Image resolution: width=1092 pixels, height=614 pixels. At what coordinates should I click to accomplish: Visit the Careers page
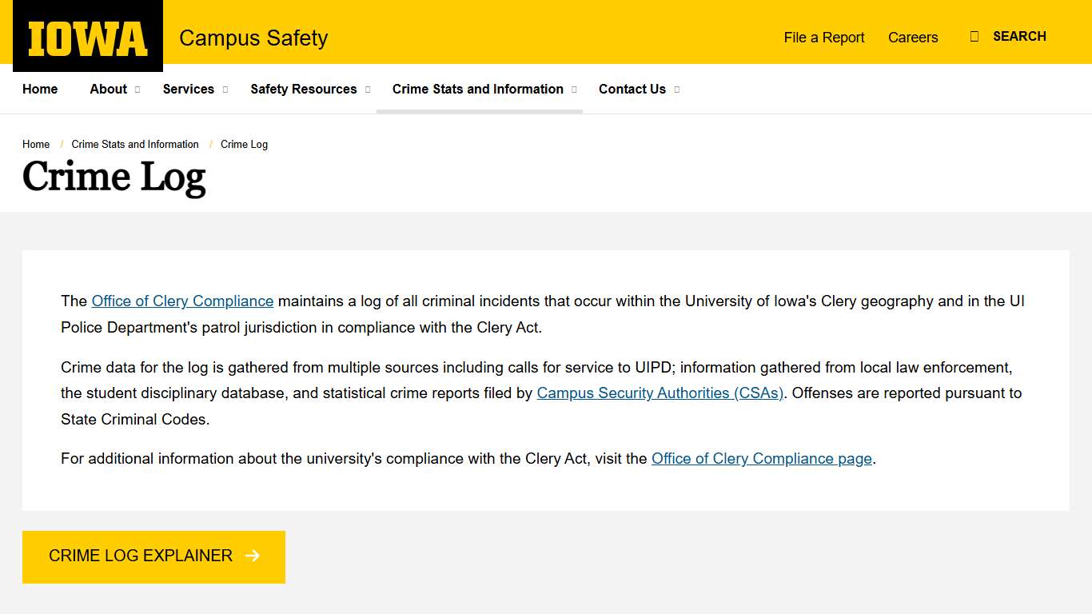click(913, 38)
